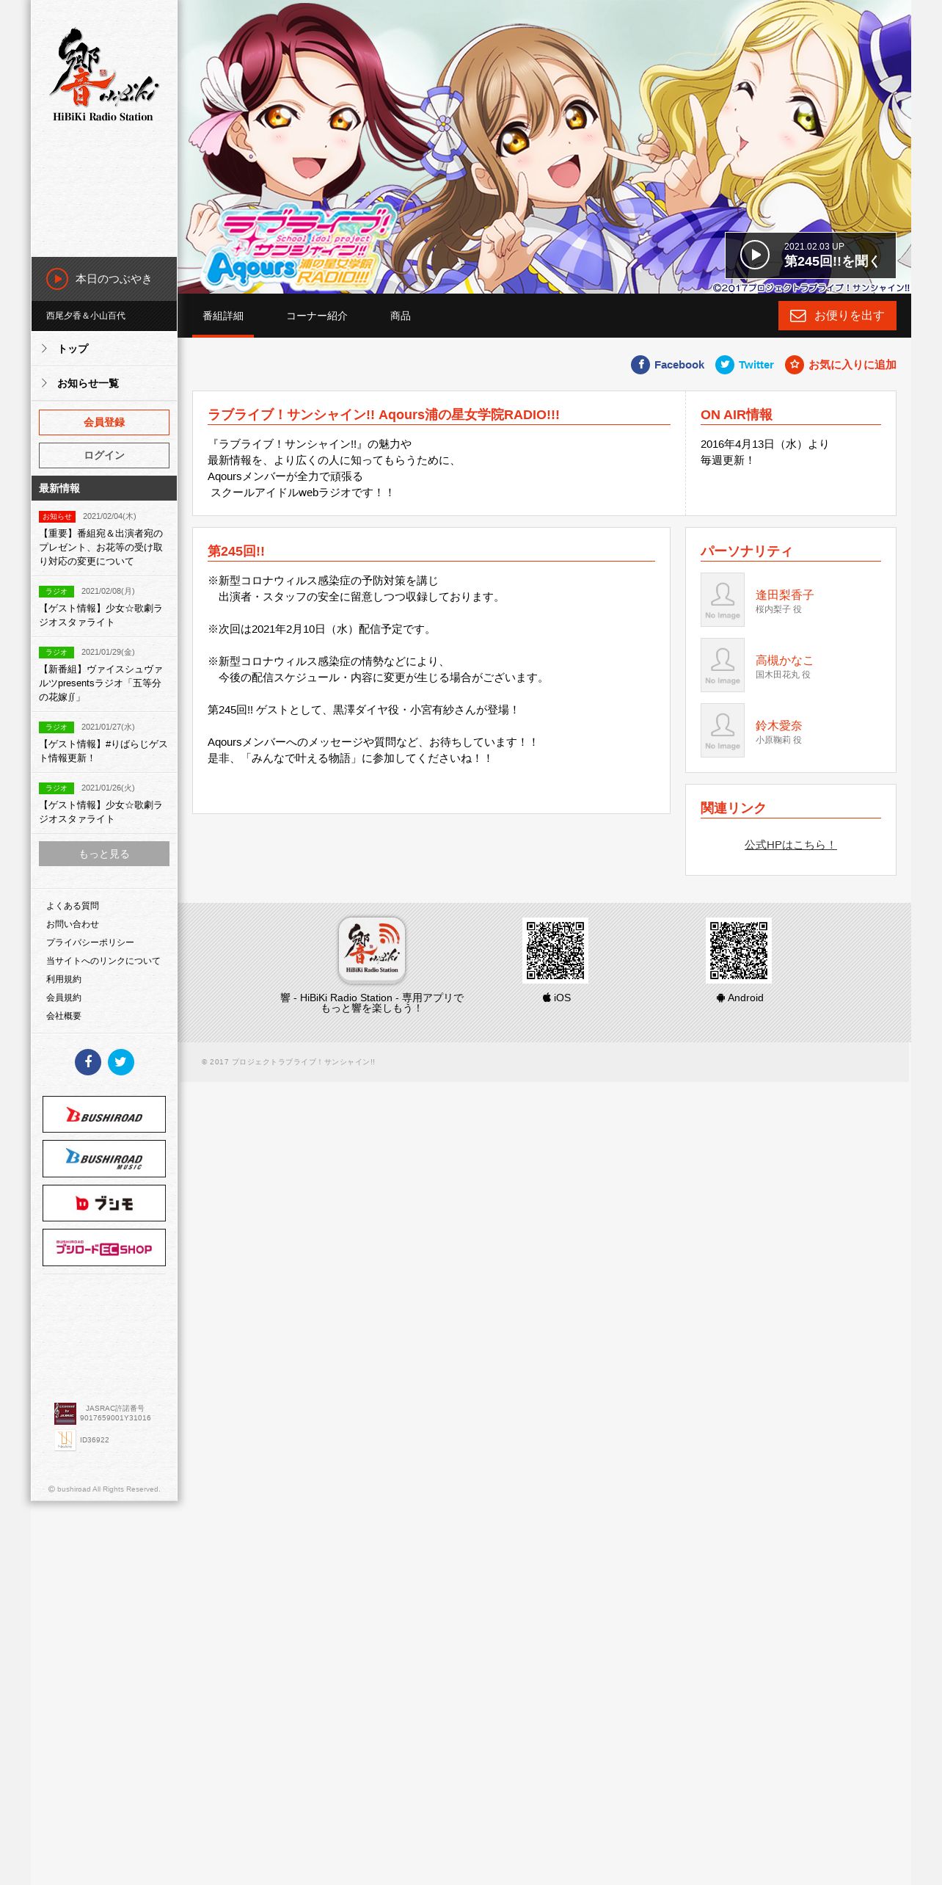Click the sidebar Twitter round icon

[121, 1062]
